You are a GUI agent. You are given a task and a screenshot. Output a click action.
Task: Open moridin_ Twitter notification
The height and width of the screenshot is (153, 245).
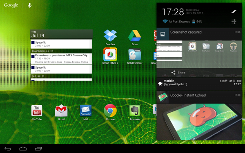click(199, 84)
